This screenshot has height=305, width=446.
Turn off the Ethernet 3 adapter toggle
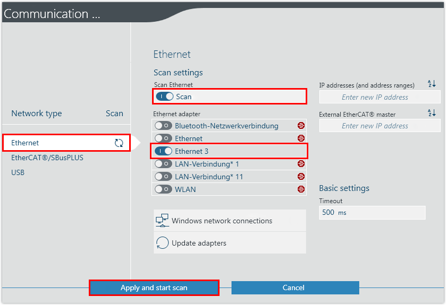(x=163, y=151)
